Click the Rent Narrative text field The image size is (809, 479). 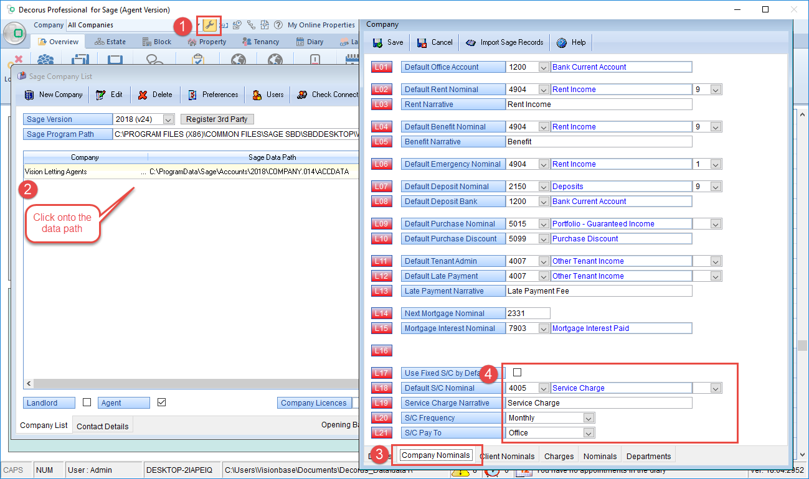click(x=599, y=105)
